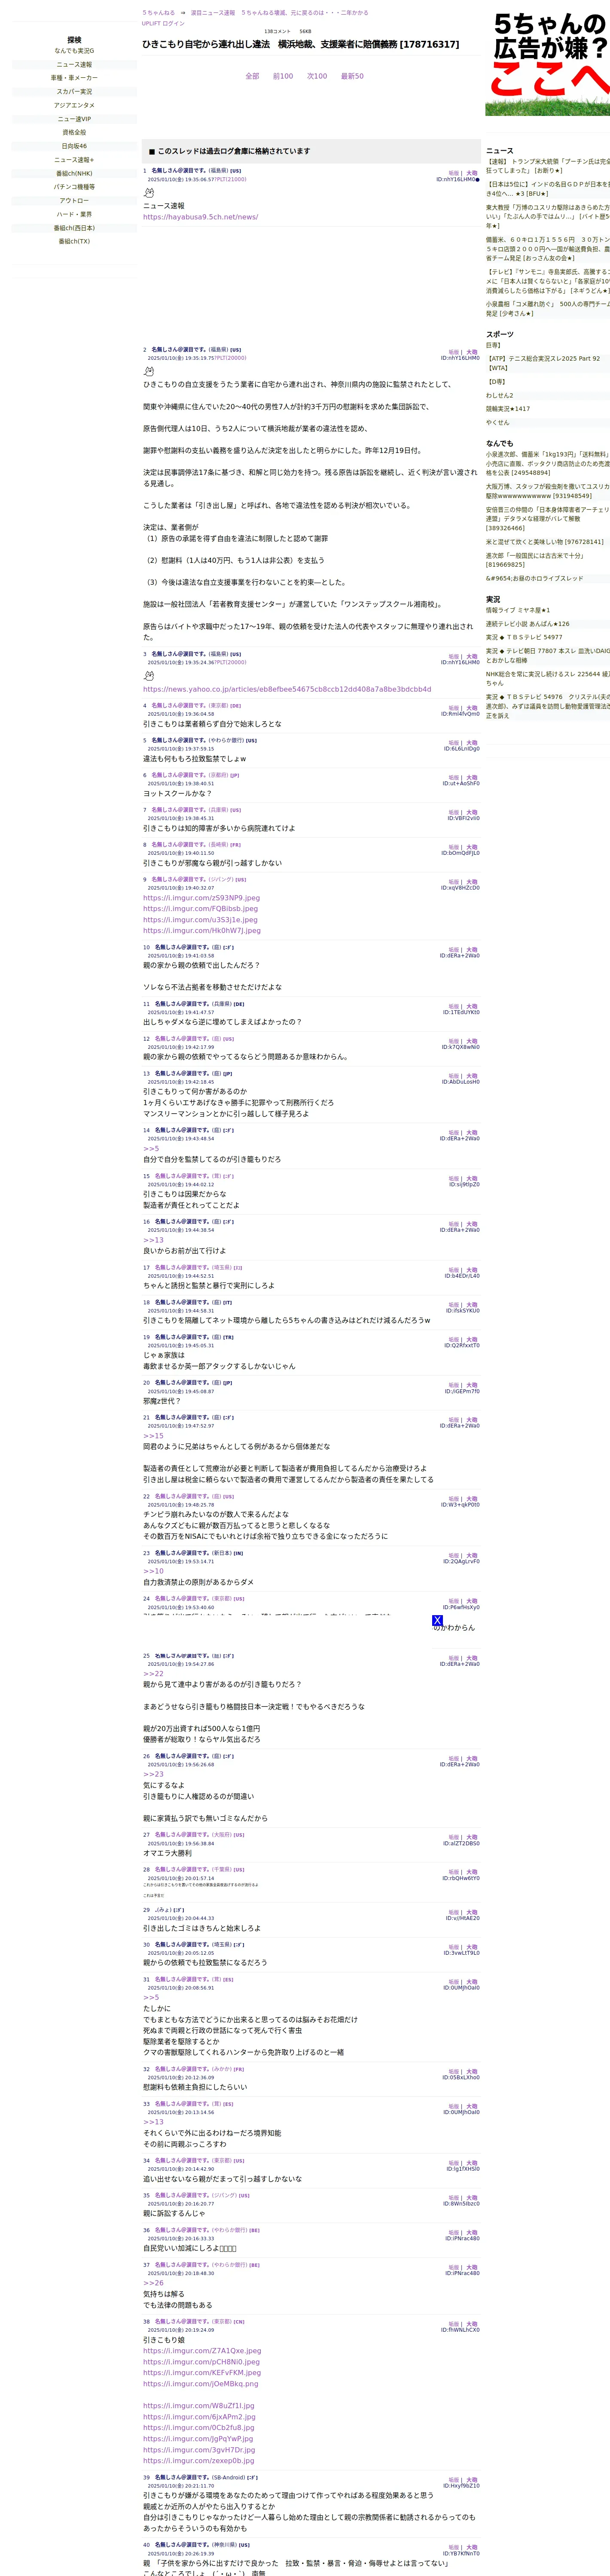This screenshot has width=610, height=2576.
Task: Follow the >>15 anchor in post 21
Action: click(153, 1436)
